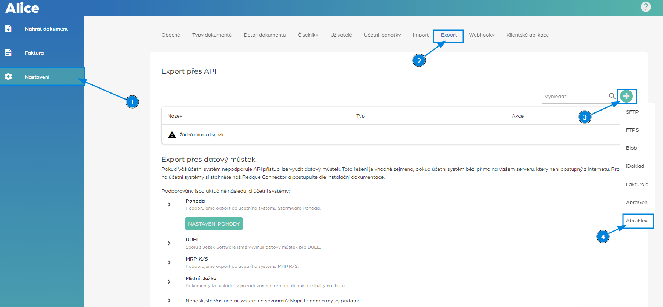Expand the MRP K/S section chevron

(x=169, y=262)
